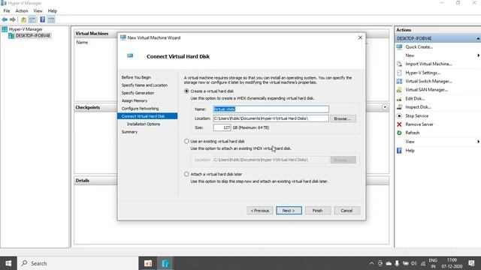Click the virtual disk Name field
481x270 pixels.
pos(271,109)
